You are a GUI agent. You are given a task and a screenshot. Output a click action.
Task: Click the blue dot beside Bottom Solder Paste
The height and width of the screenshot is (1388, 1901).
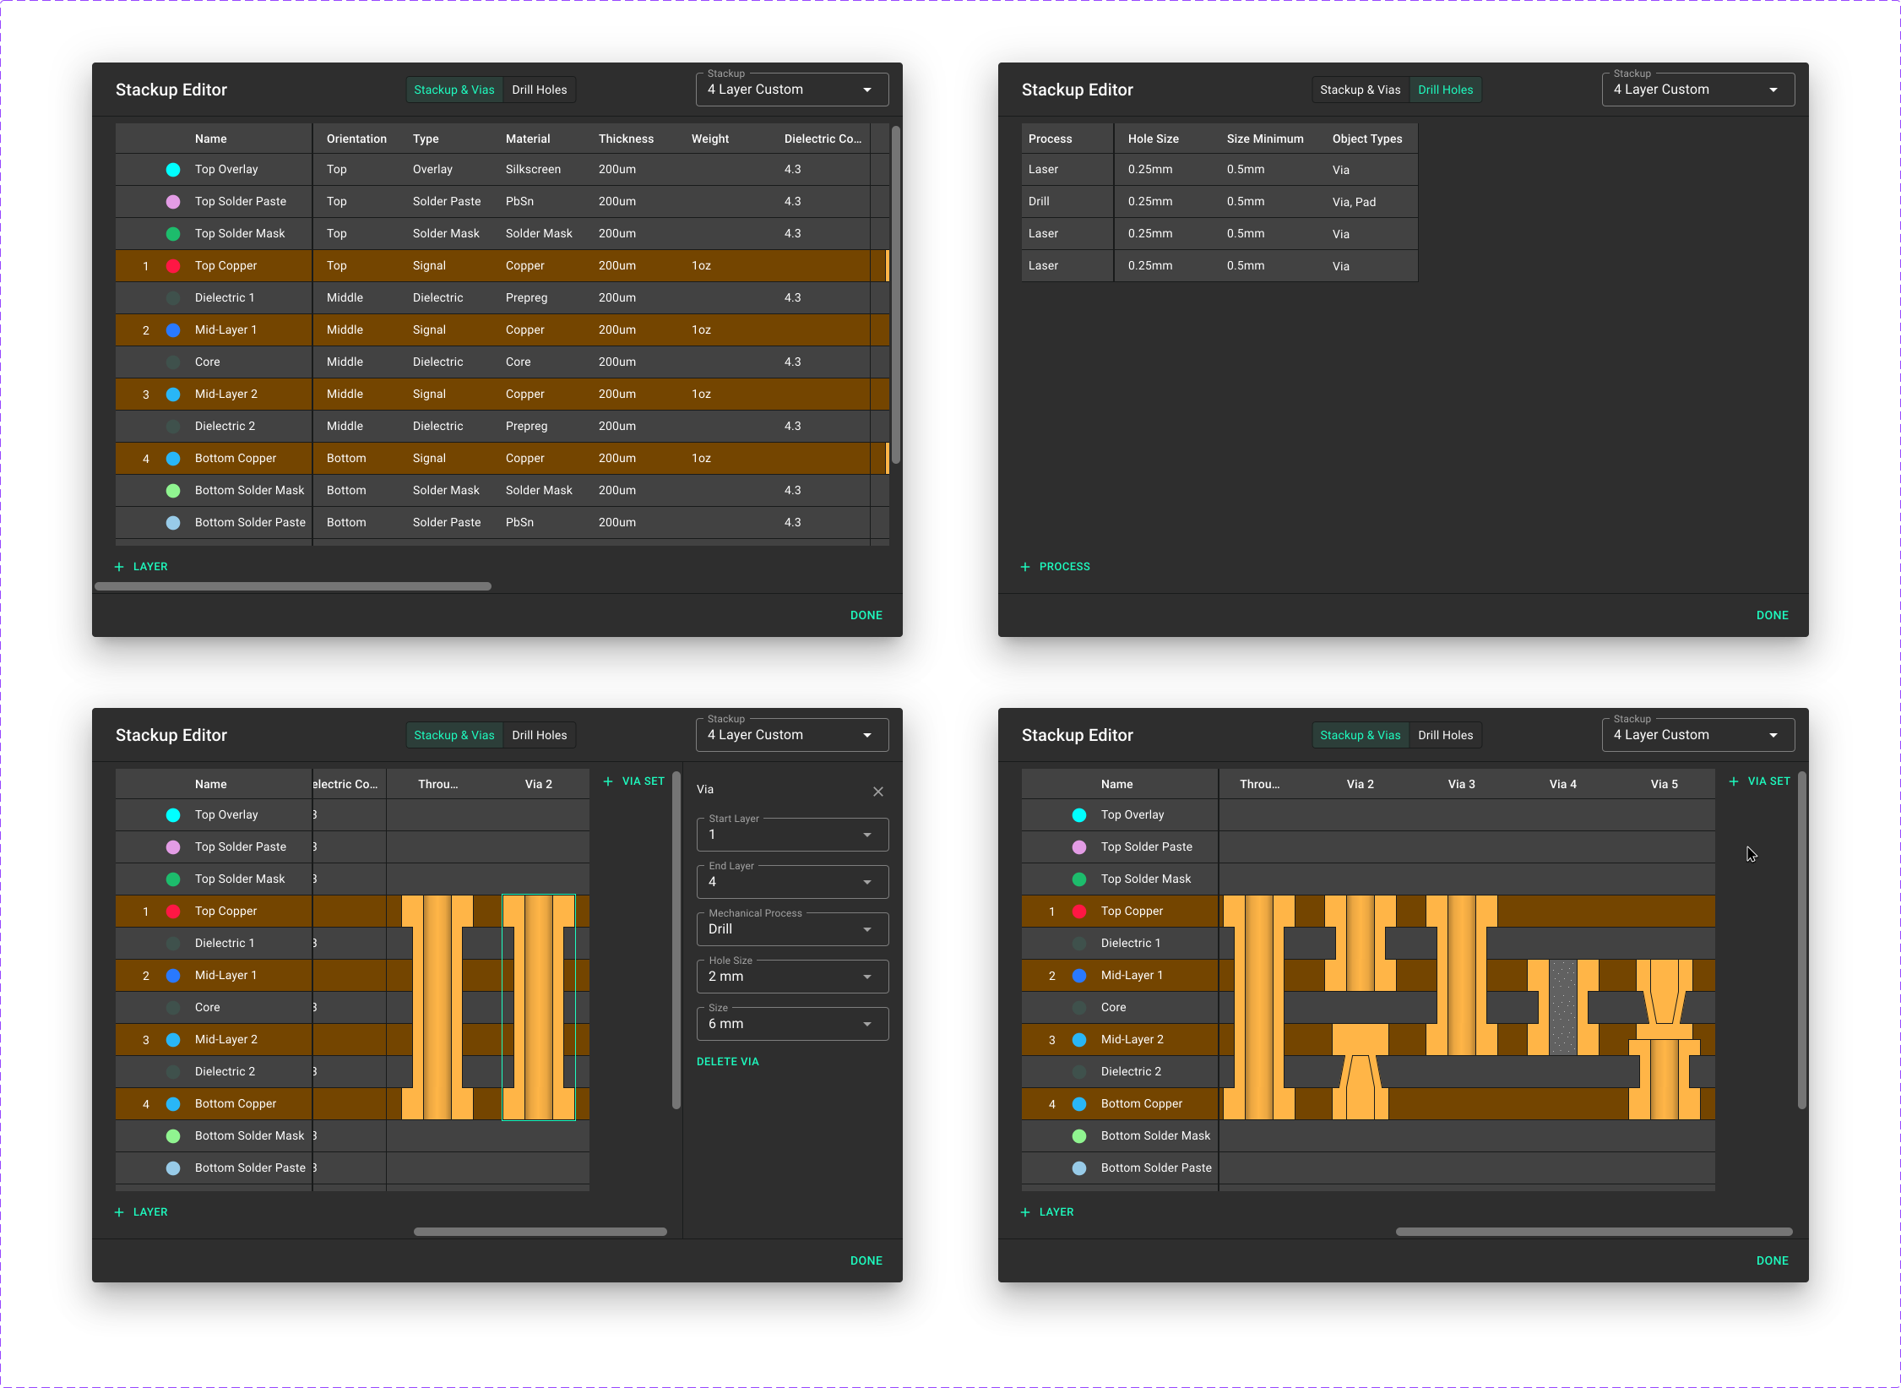tap(172, 522)
